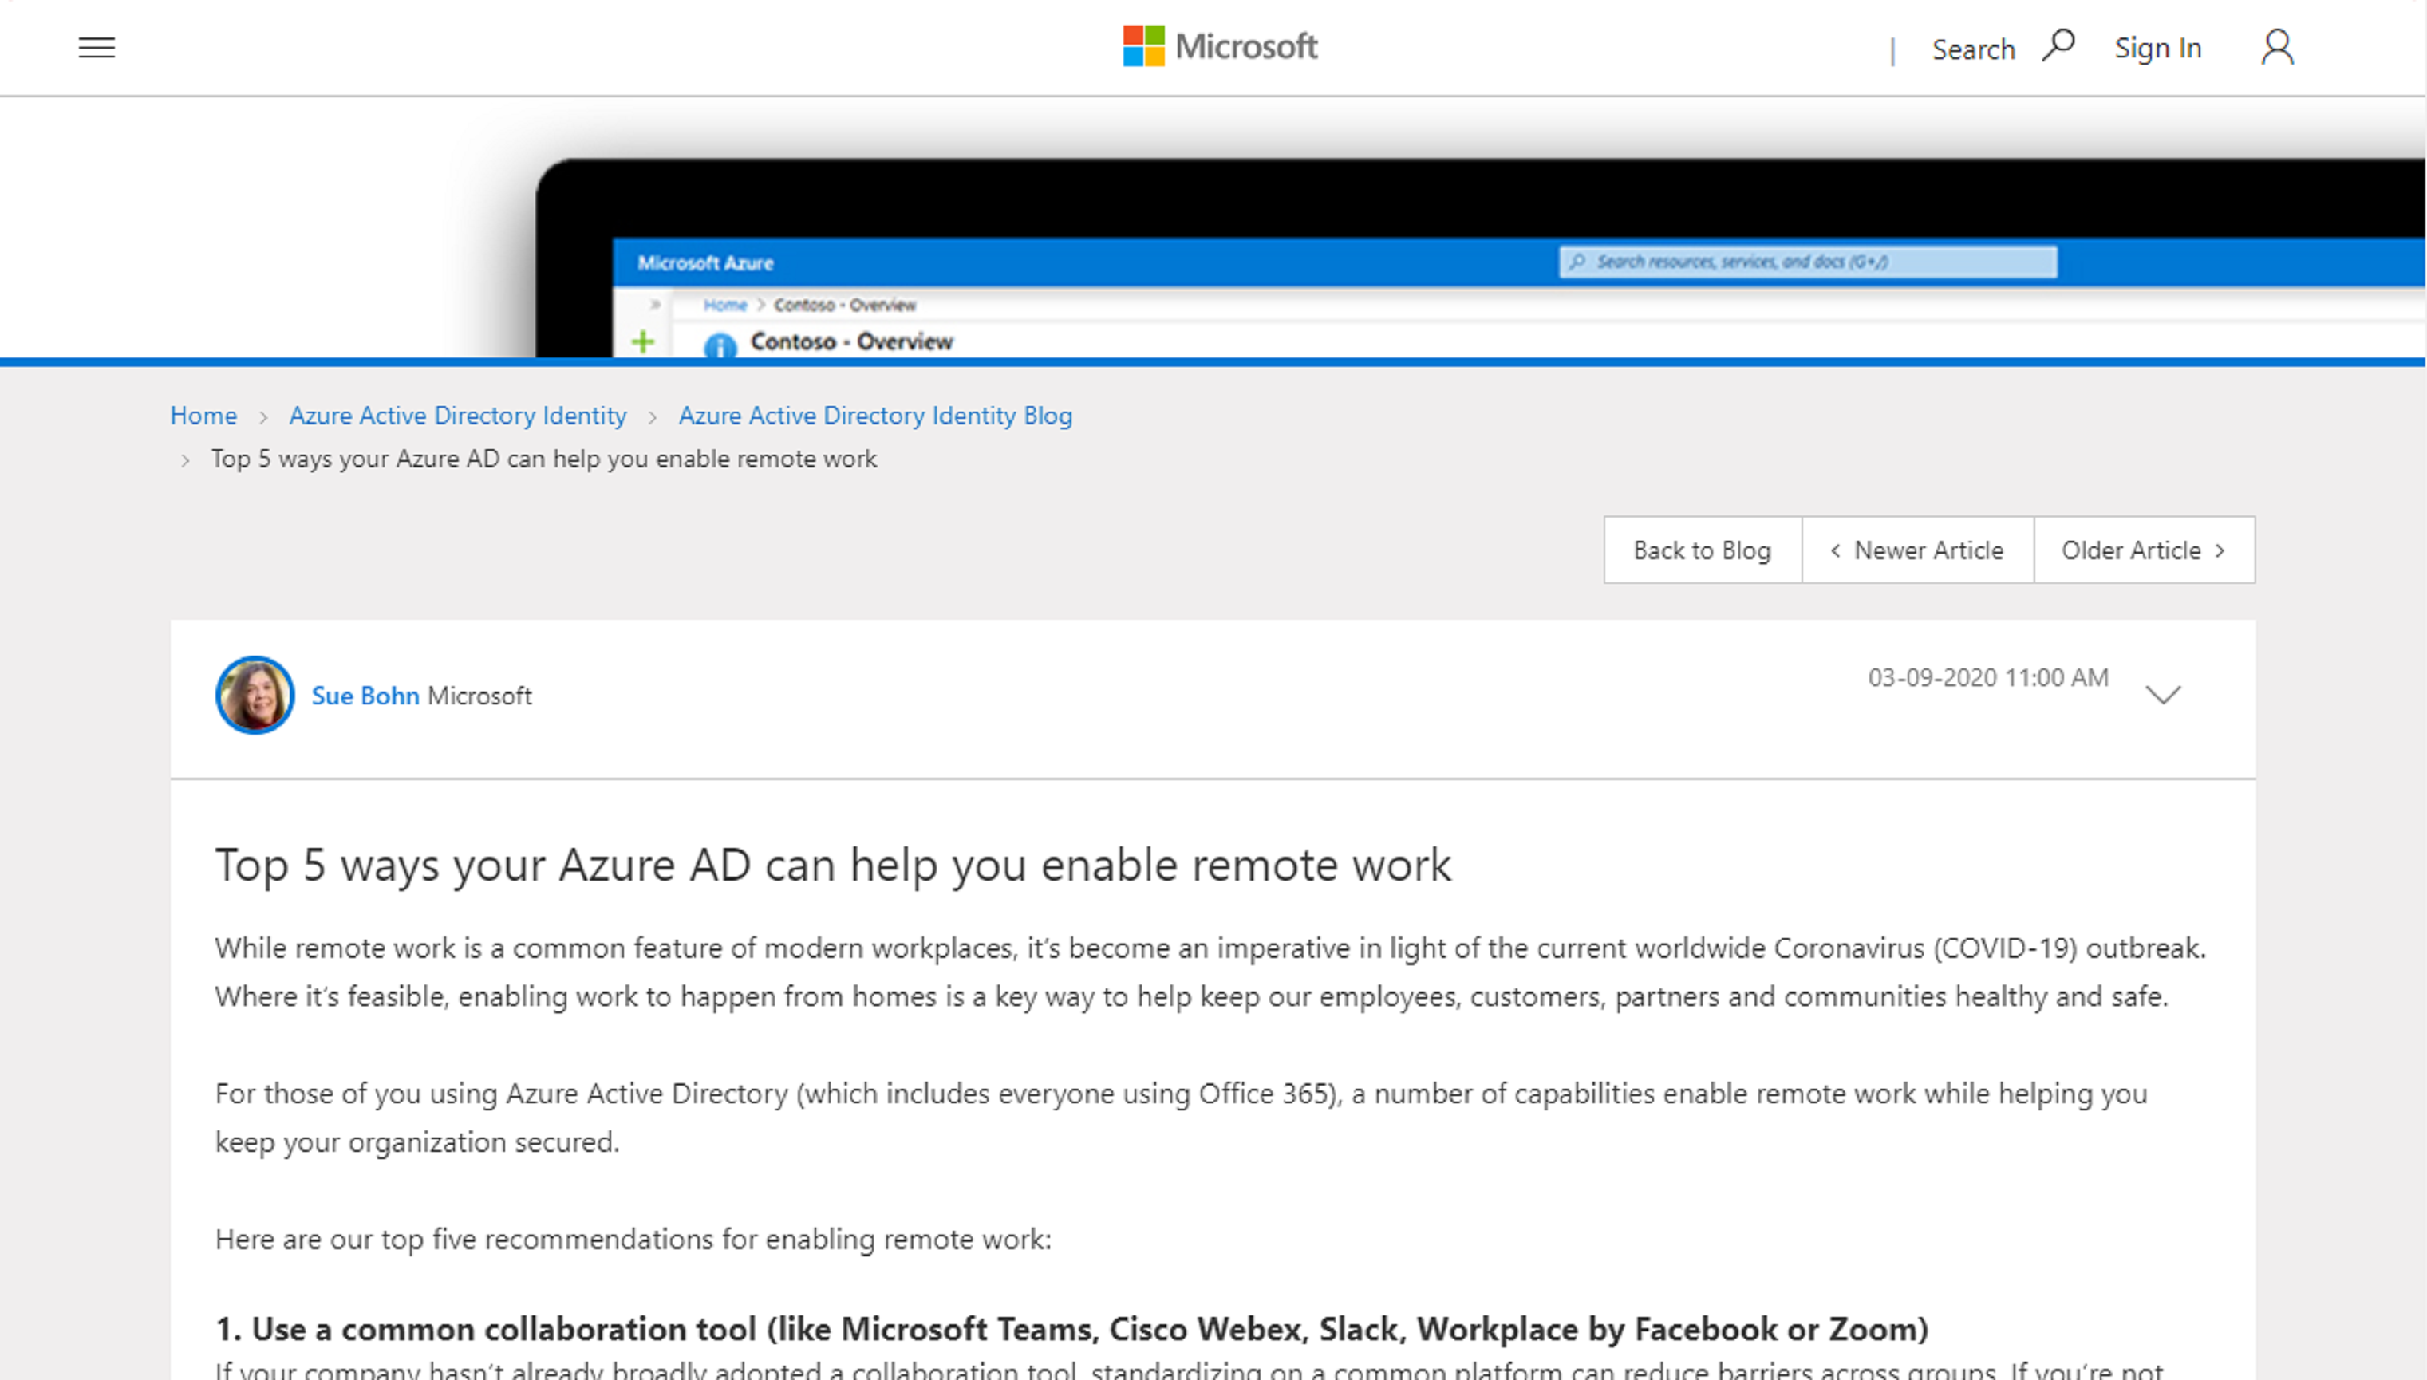
Task: Open Sue Bohn author profile link
Action: tap(365, 696)
